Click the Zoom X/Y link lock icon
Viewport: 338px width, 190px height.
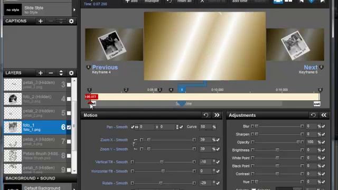[x=134, y=144]
